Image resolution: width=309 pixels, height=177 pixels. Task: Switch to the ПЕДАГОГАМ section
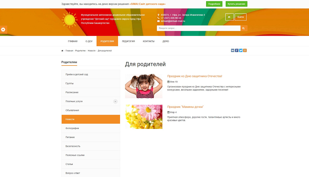pyautogui.click(x=129, y=41)
